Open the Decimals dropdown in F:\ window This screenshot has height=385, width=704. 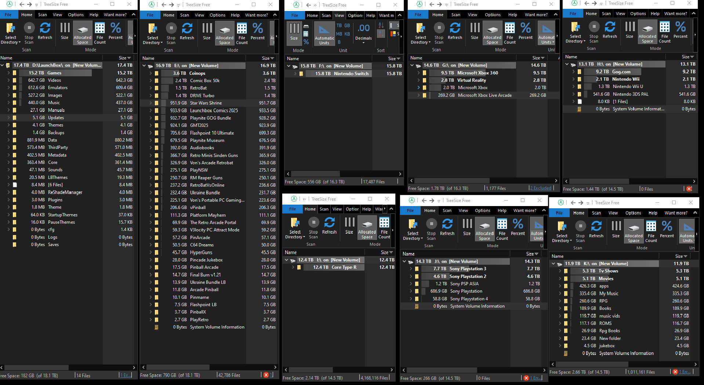pos(363,34)
